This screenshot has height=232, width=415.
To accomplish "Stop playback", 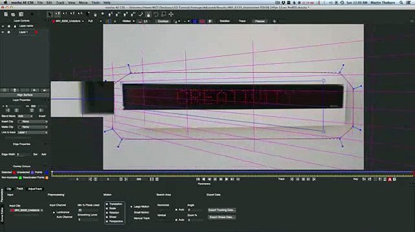I will point(215,179).
